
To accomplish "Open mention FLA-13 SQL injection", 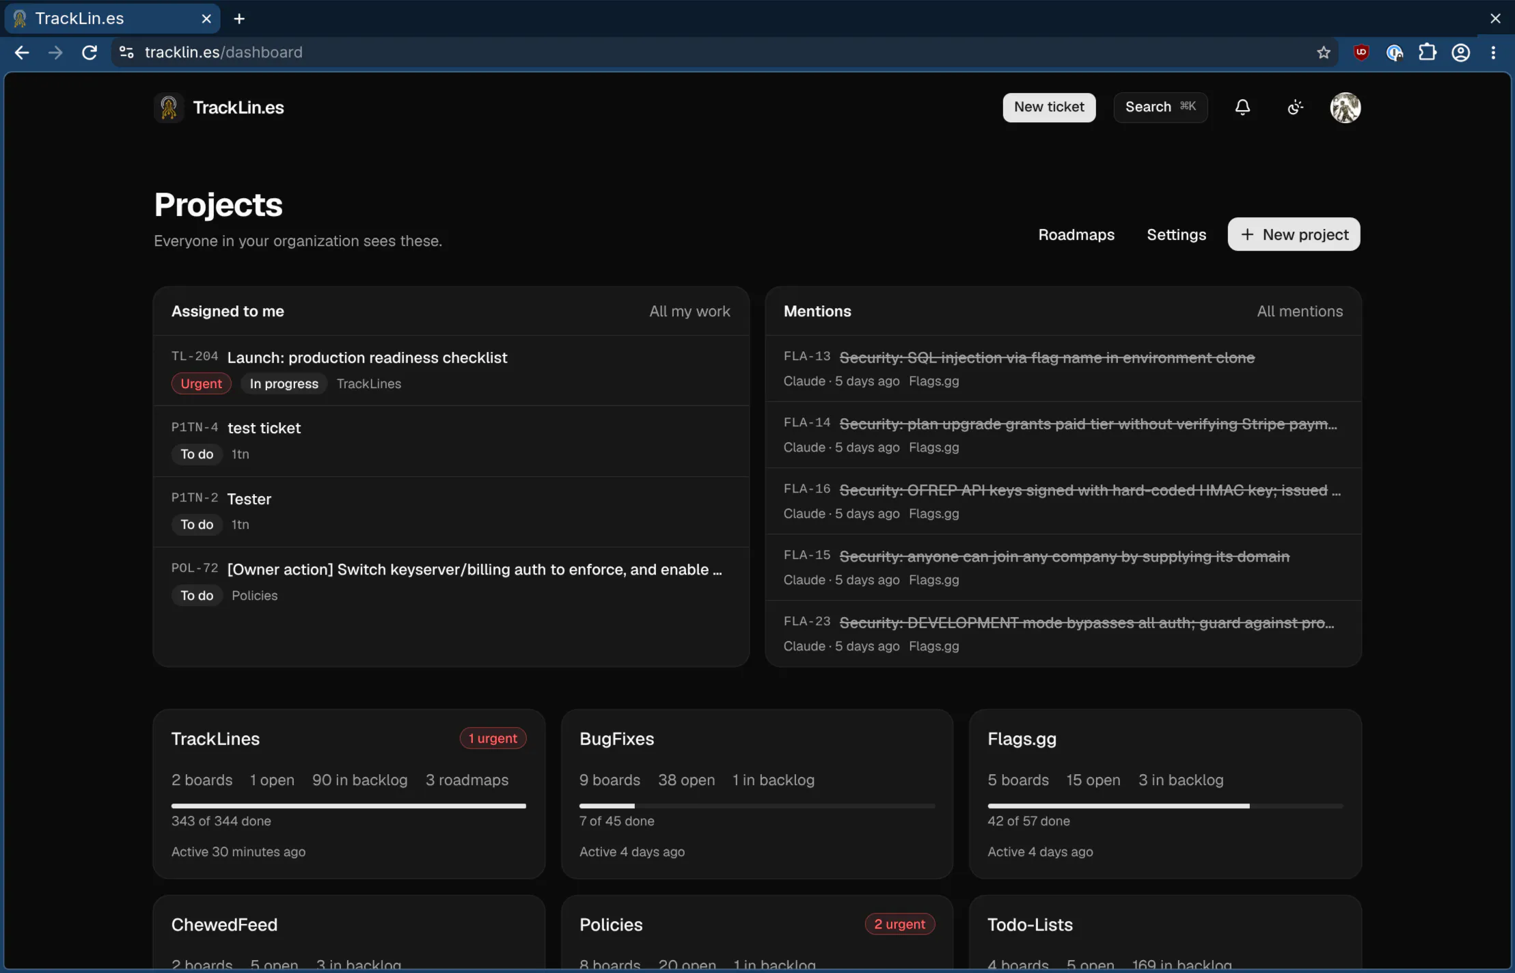I will pyautogui.click(x=1063, y=368).
